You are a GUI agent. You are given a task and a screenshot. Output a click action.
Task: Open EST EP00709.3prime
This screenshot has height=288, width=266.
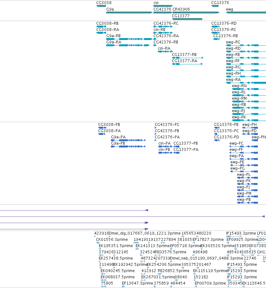tap(210, 283)
